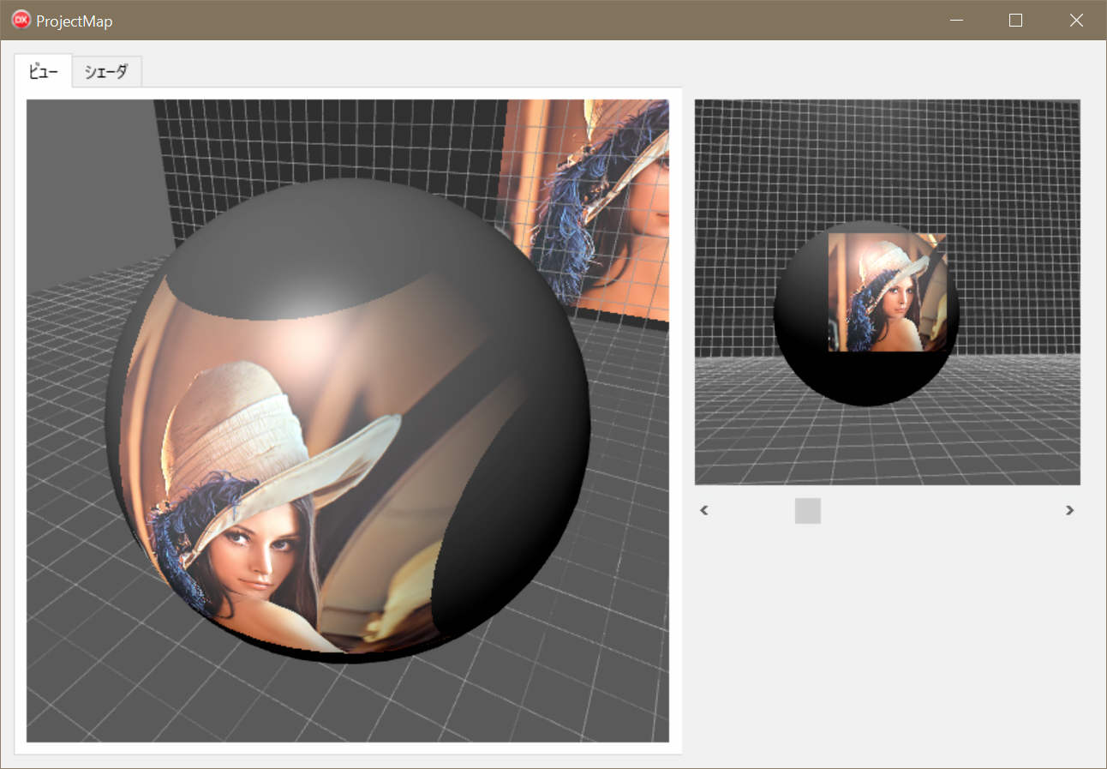Click the scrollbar left arrow
The image size is (1107, 769).
(x=704, y=511)
